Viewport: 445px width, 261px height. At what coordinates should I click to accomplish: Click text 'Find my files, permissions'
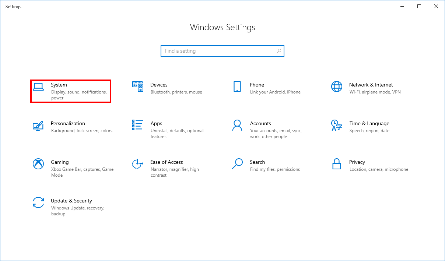tap(275, 169)
